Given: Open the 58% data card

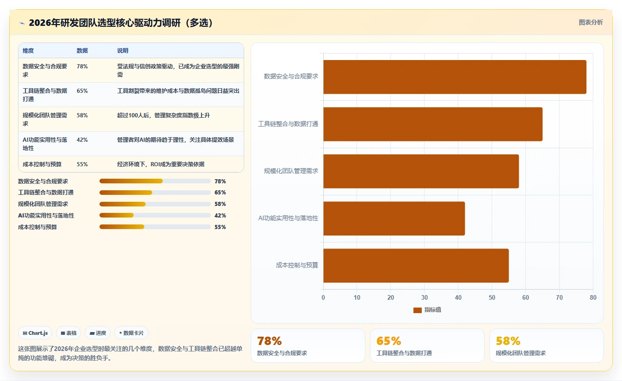Looking at the screenshot, I should click(x=546, y=345).
